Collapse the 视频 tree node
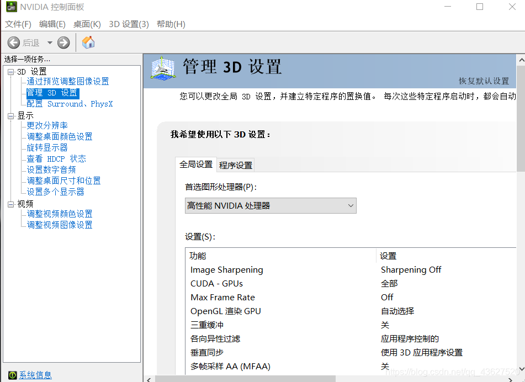Screen dimensions: 525x382 point(11,204)
